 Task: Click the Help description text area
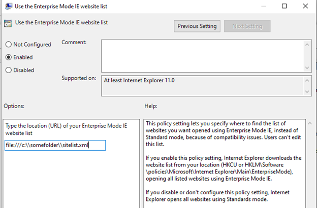click(224, 162)
